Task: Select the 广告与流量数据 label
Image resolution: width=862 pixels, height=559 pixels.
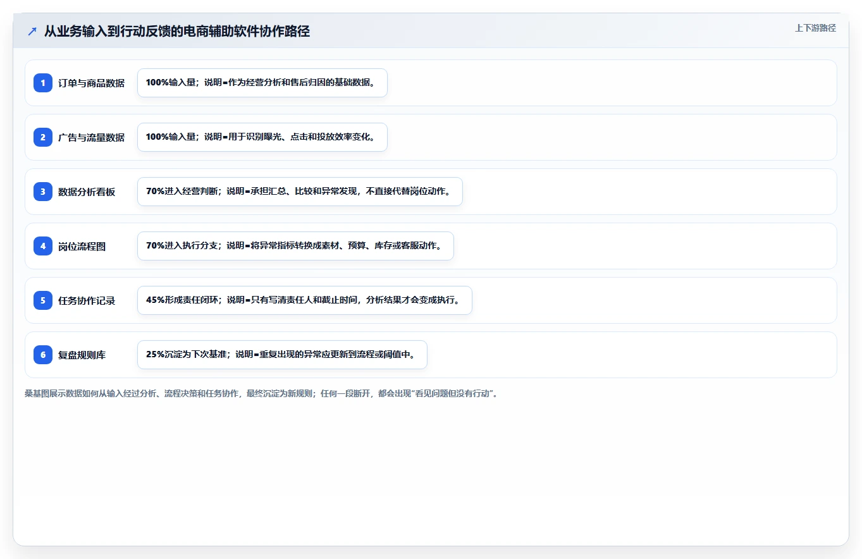Action: tap(91, 137)
